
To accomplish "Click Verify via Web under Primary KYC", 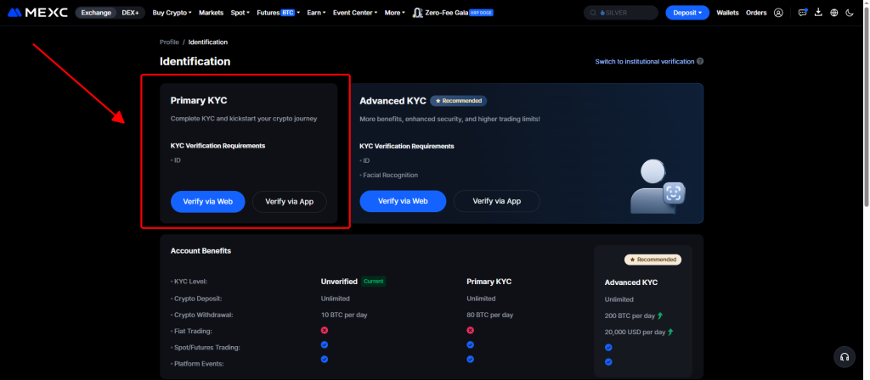I will click(x=208, y=201).
